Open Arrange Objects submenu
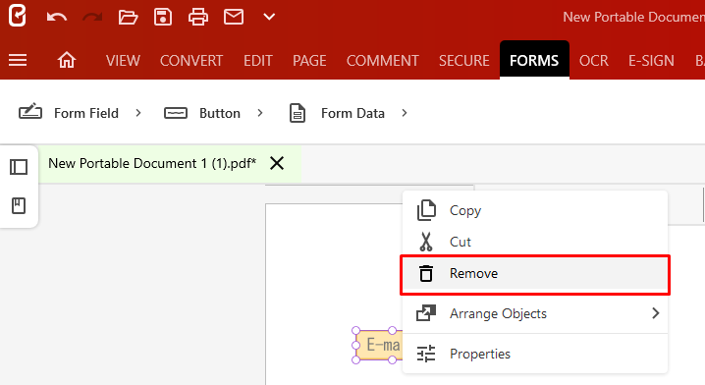 click(x=534, y=313)
